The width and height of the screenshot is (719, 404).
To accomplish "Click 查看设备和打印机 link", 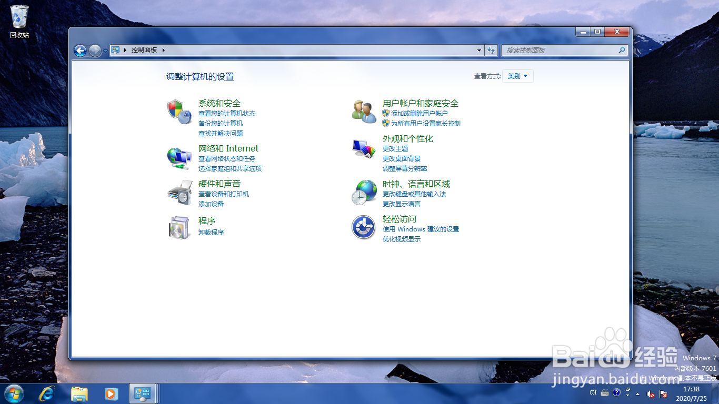I will coord(224,194).
